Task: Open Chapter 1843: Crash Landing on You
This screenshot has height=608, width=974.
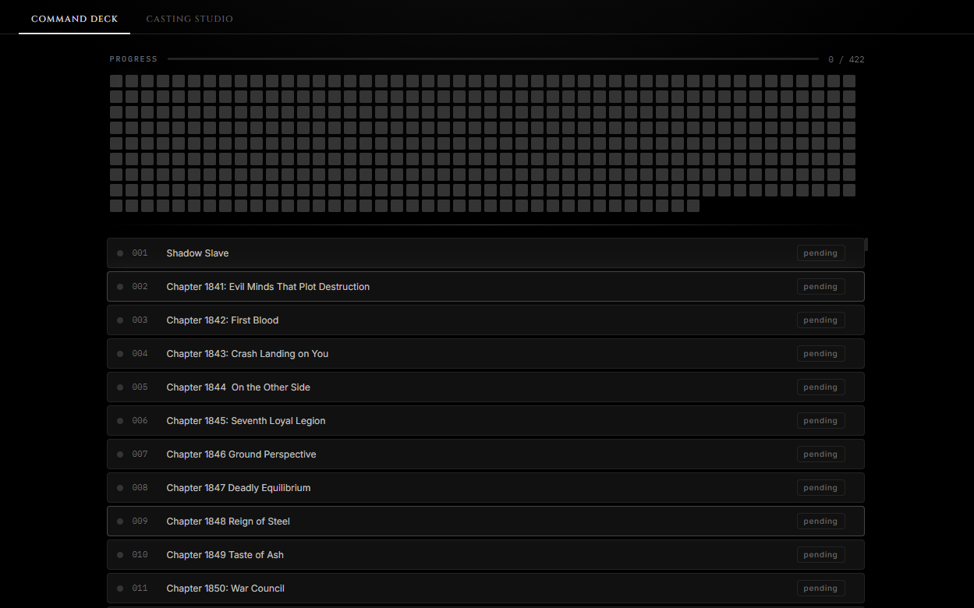Action: [486, 354]
